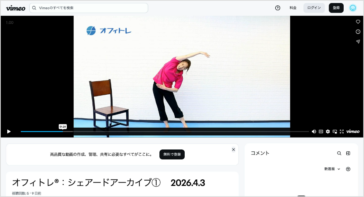364x197 pixels.
Task: Like the video with heart icon
Action: (358, 22)
